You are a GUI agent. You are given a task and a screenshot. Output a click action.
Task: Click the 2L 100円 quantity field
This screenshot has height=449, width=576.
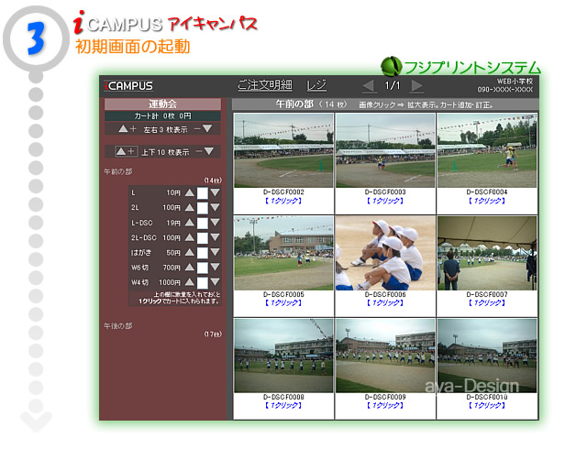click(203, 208)
